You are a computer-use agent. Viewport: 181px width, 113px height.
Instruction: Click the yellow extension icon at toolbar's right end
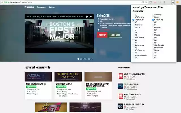(178, 2)
